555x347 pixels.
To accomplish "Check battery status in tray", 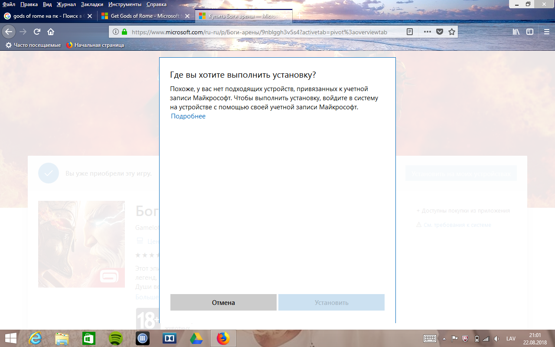I will coord(477,339).
